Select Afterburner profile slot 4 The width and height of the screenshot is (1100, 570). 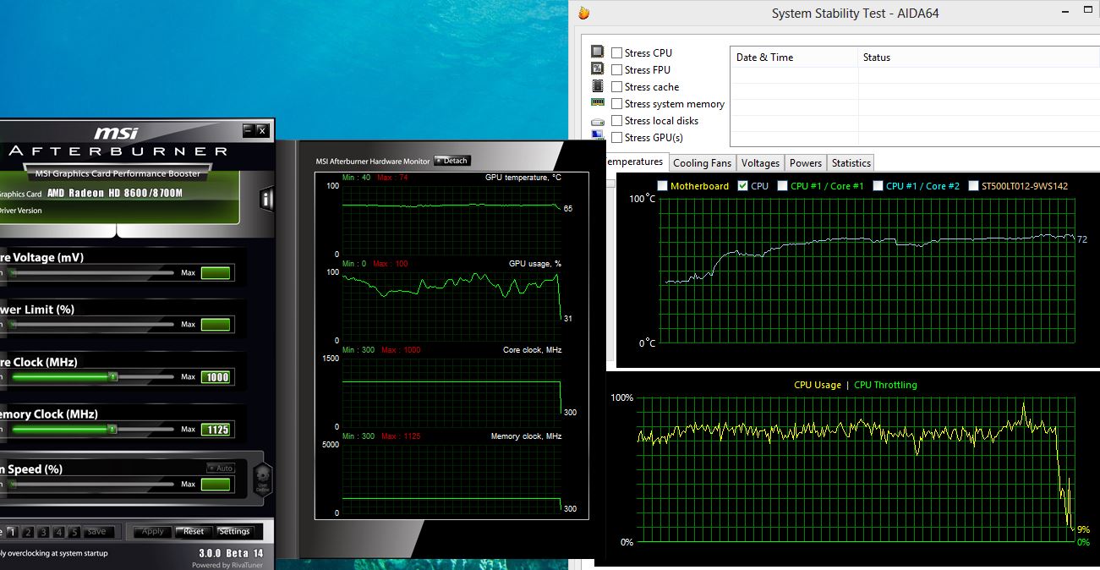(58, 532)
